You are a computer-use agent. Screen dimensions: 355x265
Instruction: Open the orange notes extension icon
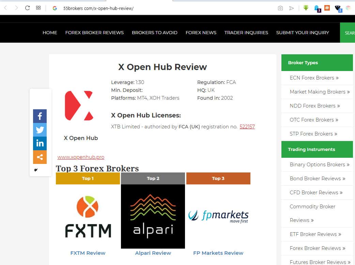click(x=327, y=8)
